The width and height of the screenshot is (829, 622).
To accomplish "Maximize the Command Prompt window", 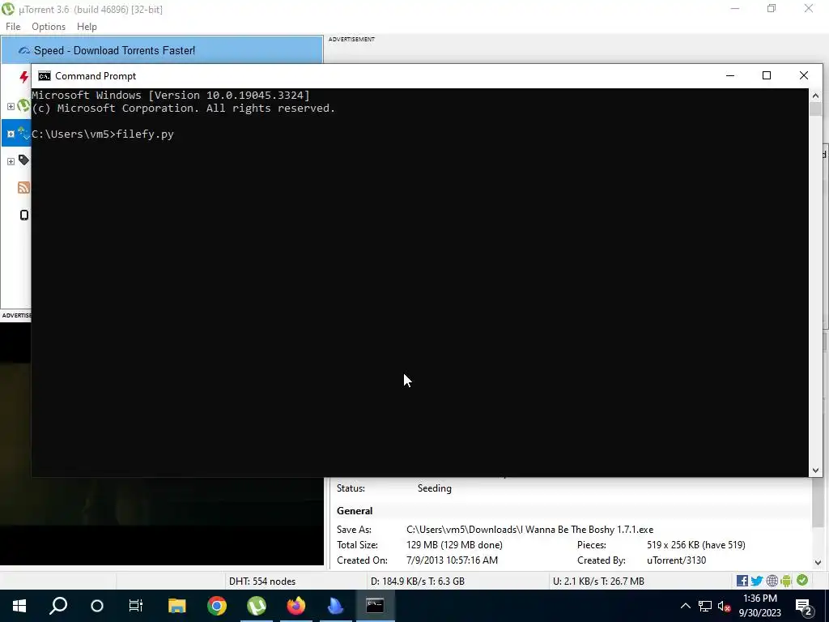I will 767,75.
